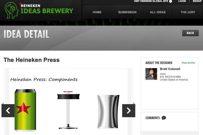
Task: Show the next slide with right arrow
Action: (x=129, y=111)
